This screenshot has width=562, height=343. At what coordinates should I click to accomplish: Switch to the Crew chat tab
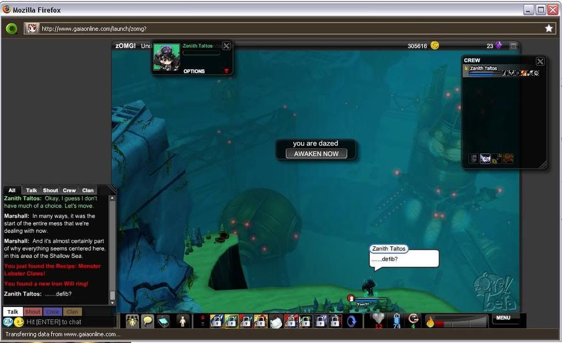69,190
